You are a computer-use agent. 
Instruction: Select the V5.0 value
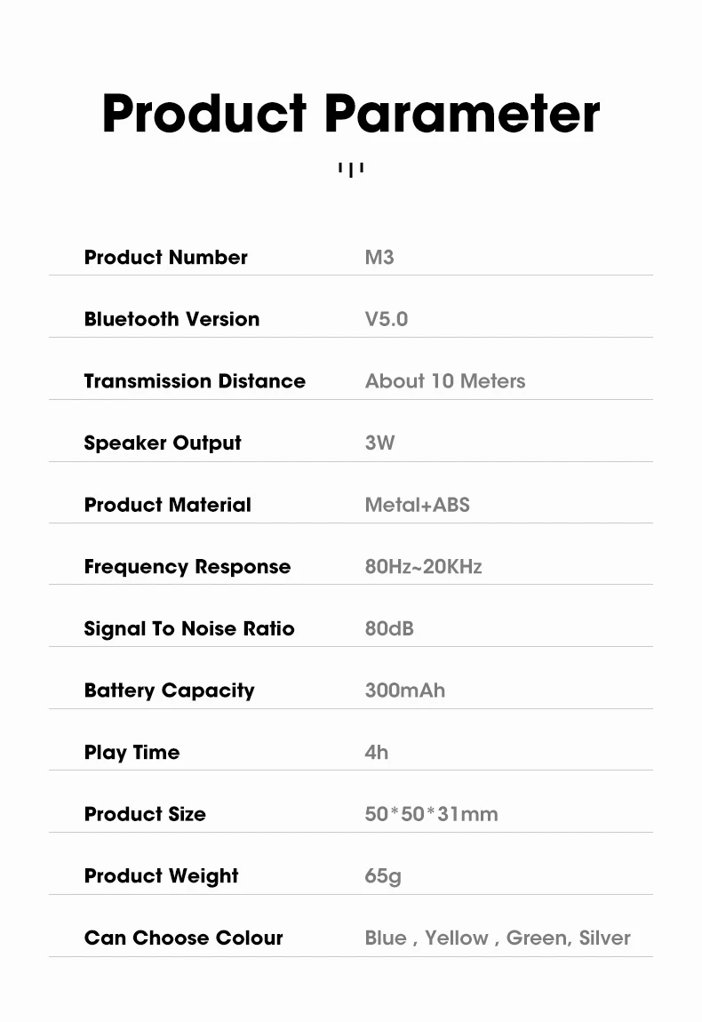point(386,319)
